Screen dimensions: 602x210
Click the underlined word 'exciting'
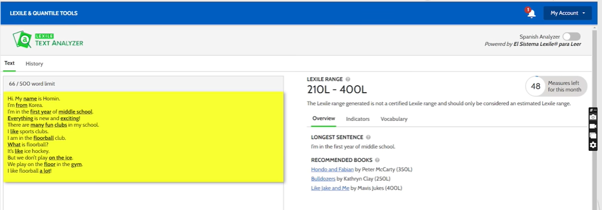(69, 118)
